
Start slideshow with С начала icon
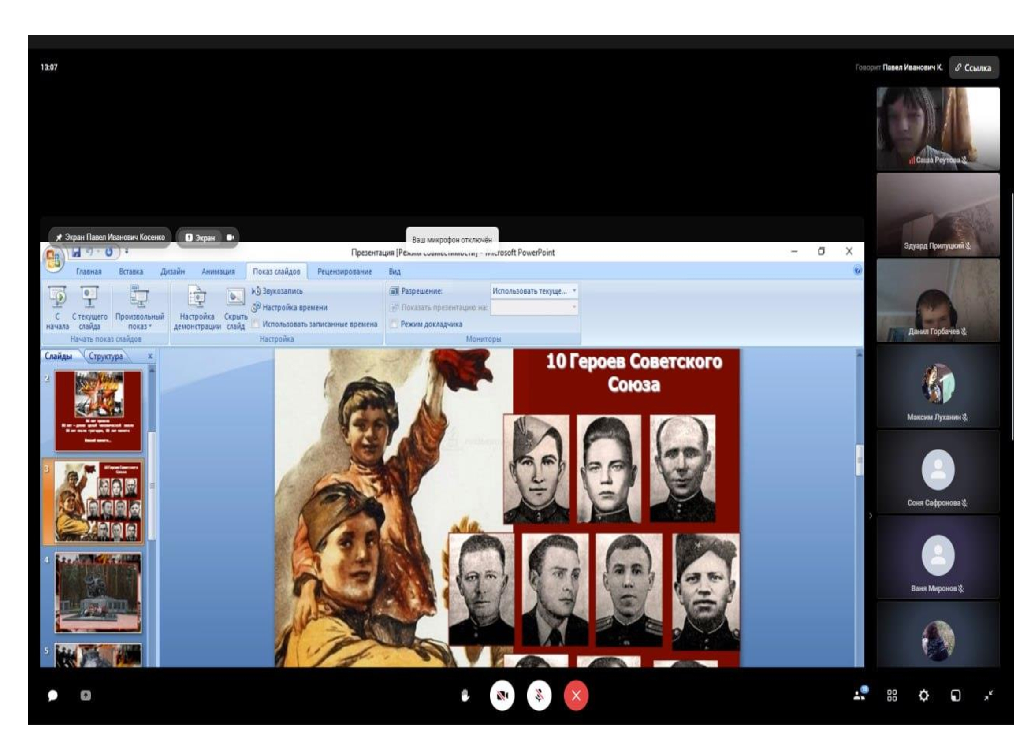[57, 308]
